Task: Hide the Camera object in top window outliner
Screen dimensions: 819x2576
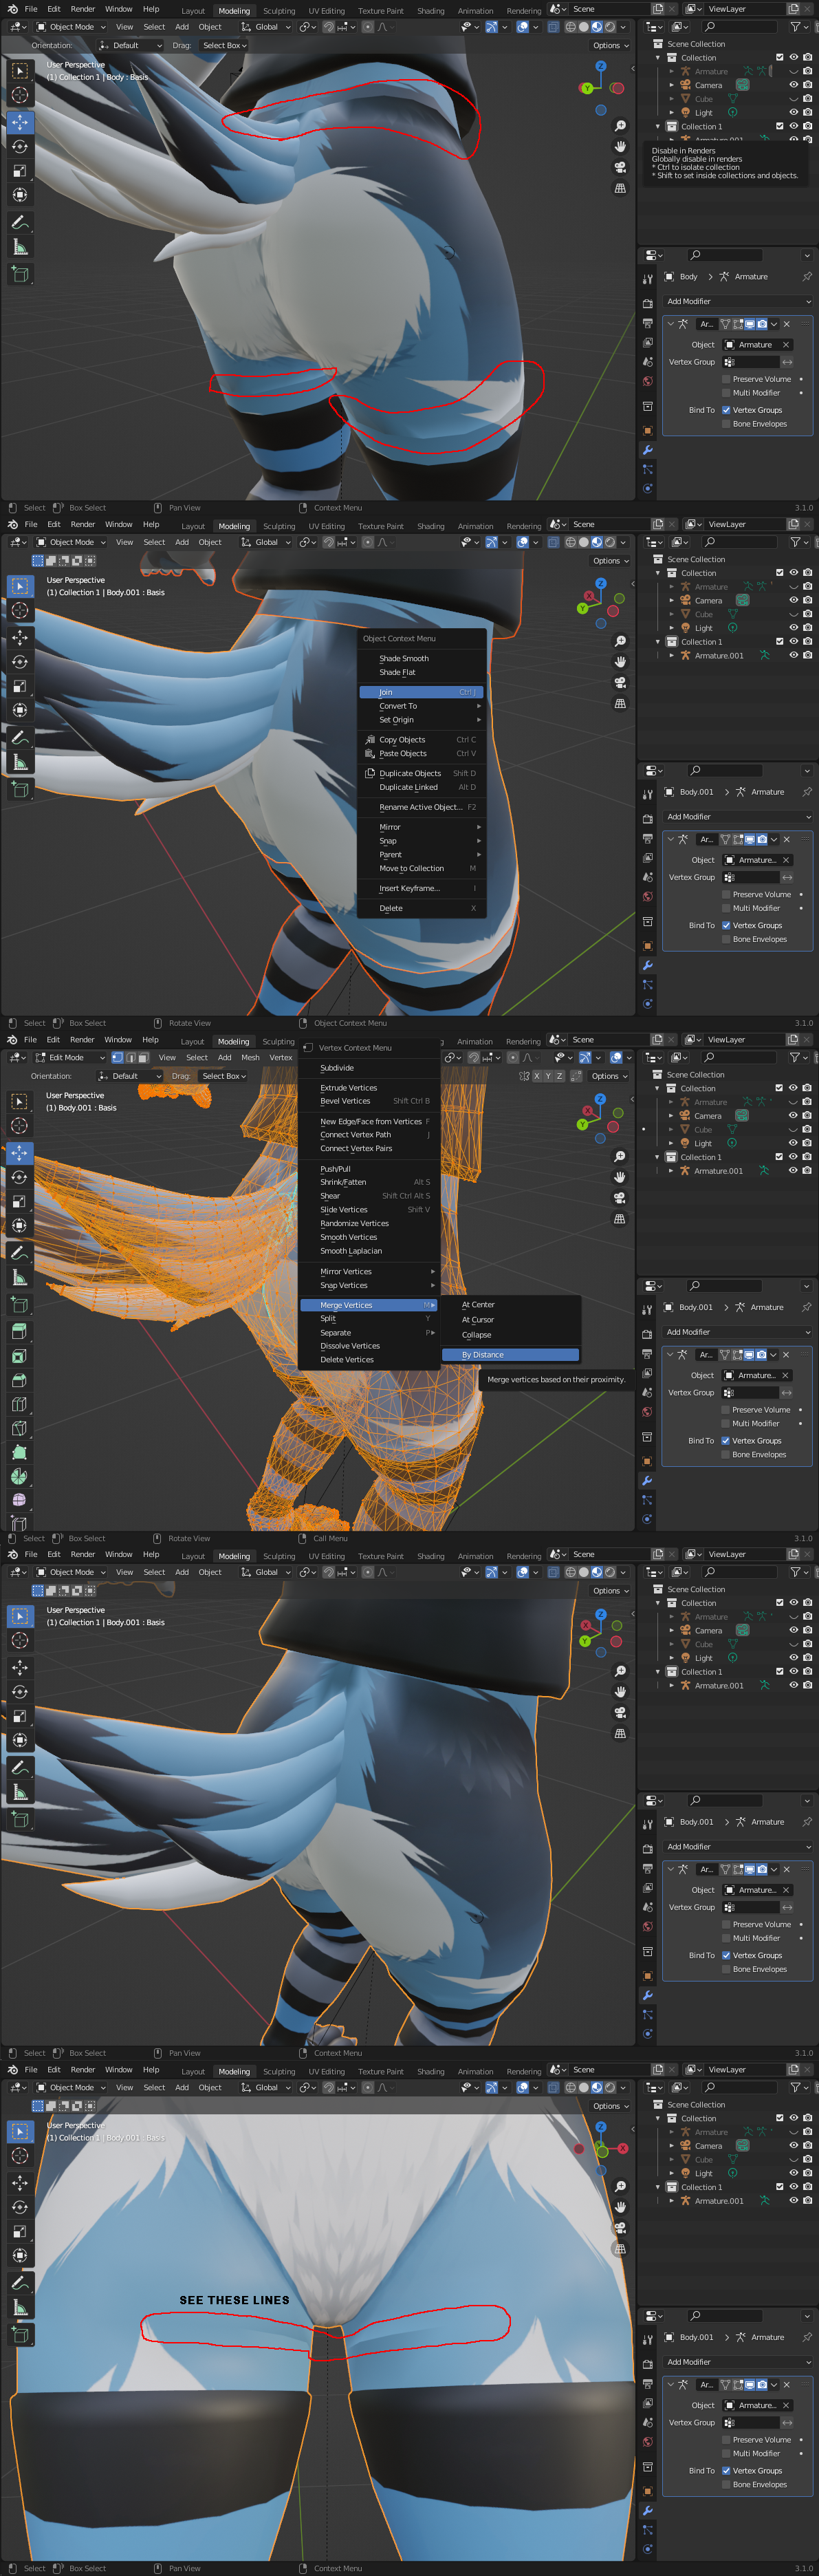Action: pos(793,85)
